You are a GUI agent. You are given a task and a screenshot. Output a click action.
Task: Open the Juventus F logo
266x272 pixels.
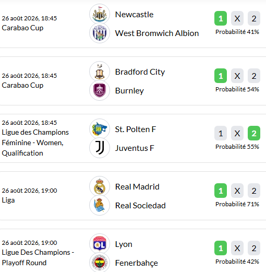pos(100,148)
